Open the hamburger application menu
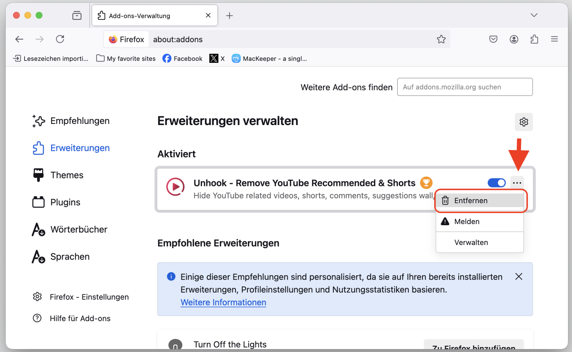Viewport: 572px width, 352px height. (x=554, y=39)
